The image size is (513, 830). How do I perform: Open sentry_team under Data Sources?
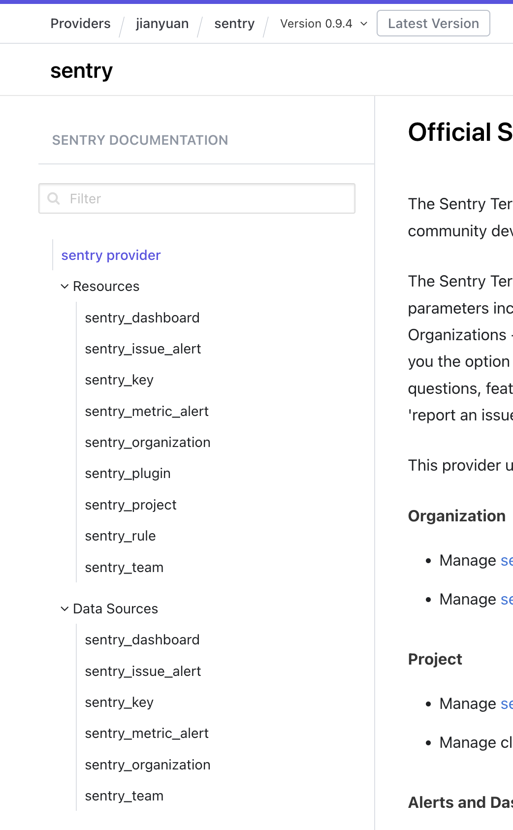coord(124,796)
